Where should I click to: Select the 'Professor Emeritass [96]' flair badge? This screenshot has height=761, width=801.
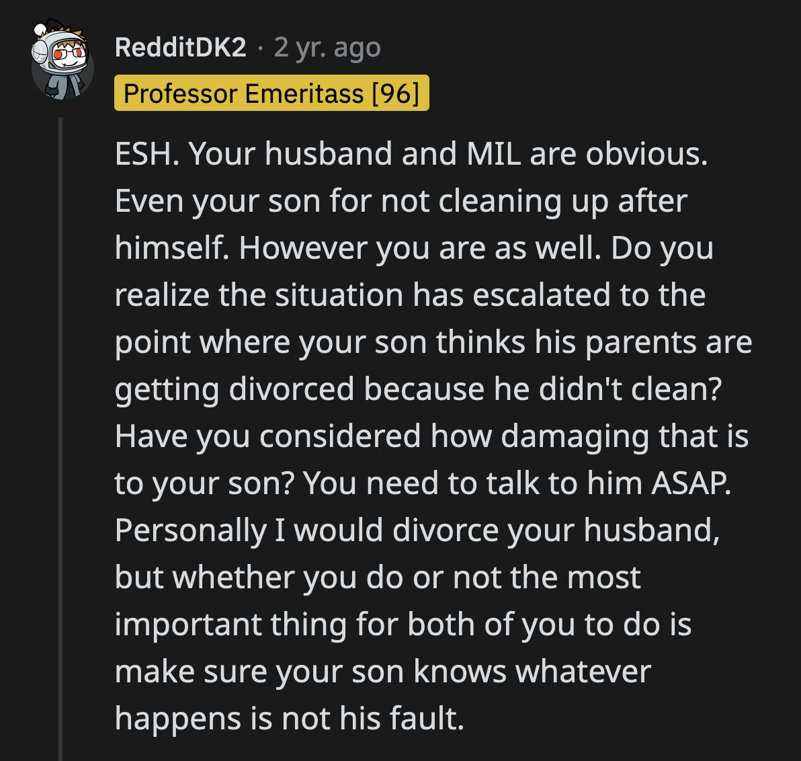point(271,93)
